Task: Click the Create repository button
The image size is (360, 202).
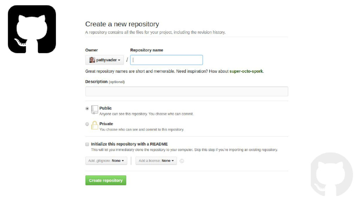Action: pyautogui.click(x=106, y=181)
